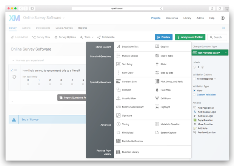Choose the Highlight question type
The image size is (234, 166).
coord(163,107)
